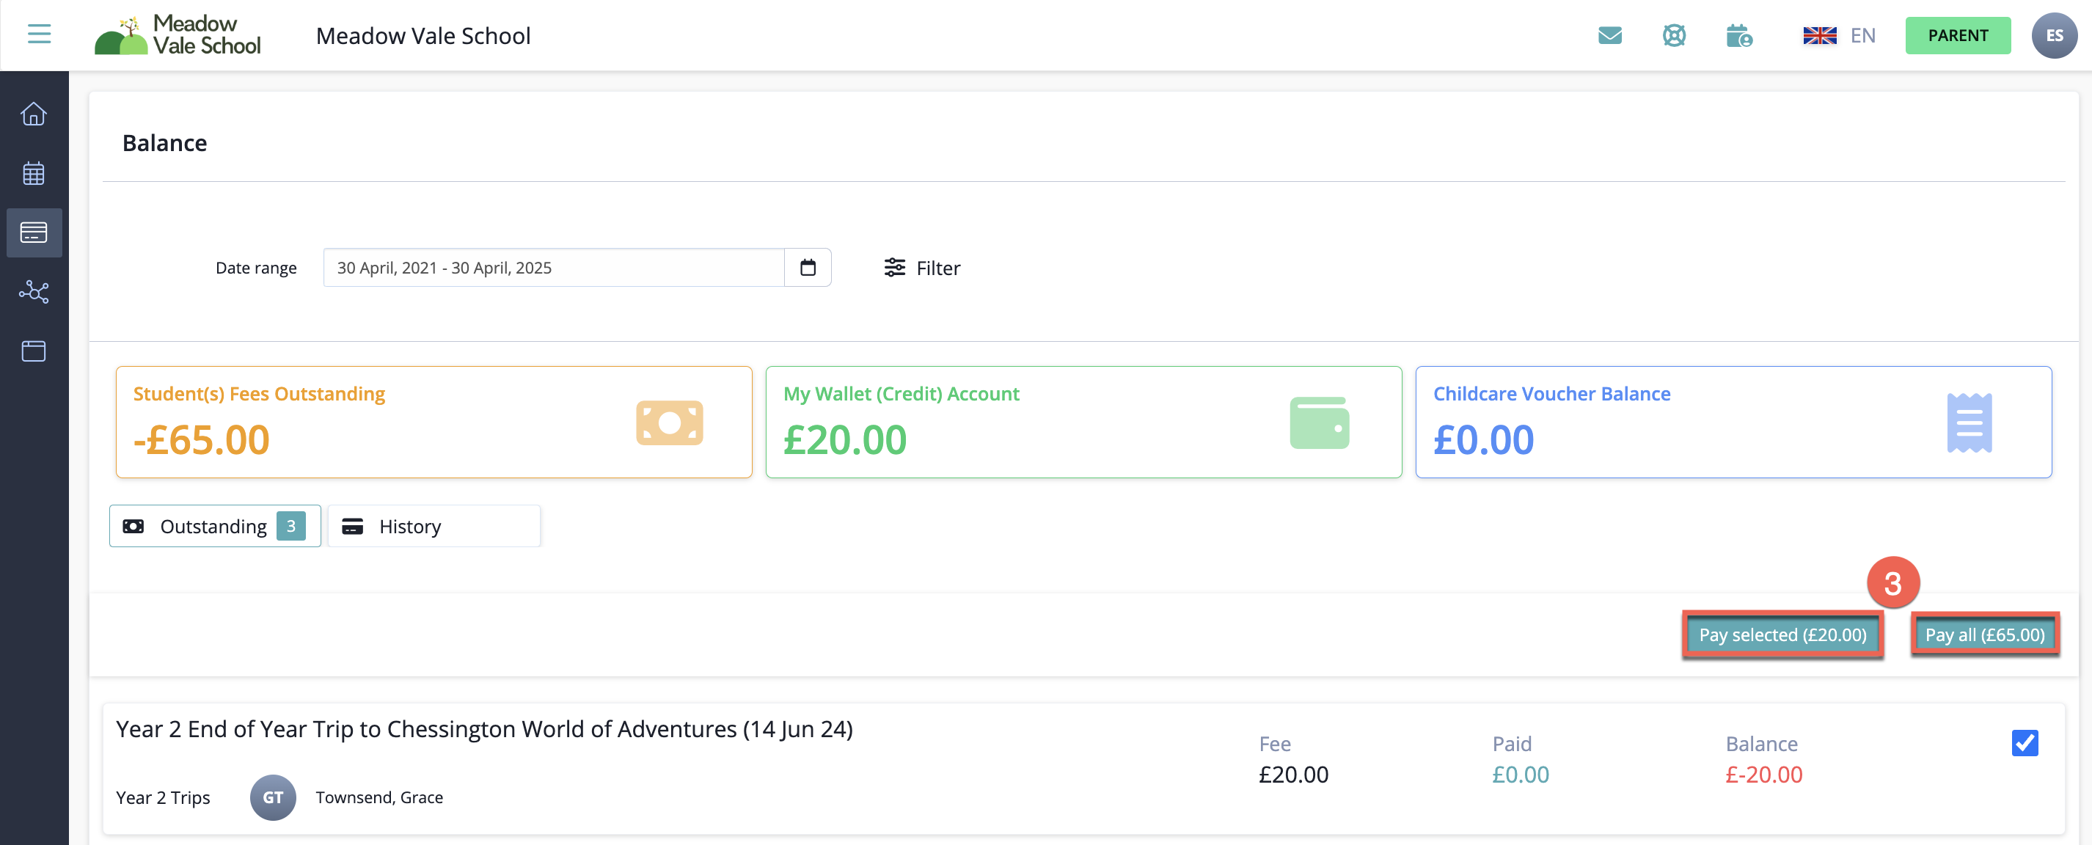
Task: Click Pay all (£65.00) button
Action: tap(1984, 634)
